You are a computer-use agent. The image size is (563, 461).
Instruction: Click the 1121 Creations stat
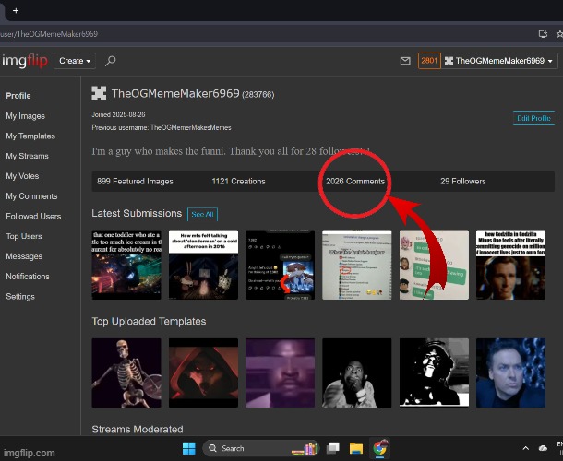coord(238,182)
